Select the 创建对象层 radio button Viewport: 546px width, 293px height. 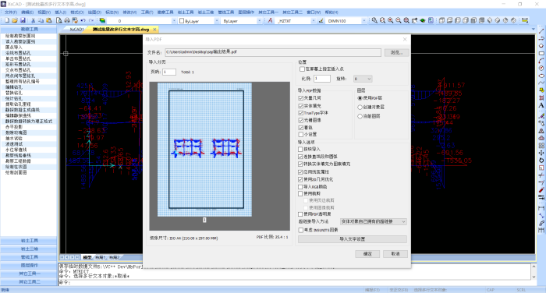pos(360,108)
